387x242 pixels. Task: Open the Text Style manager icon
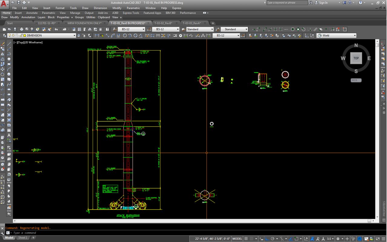point(115,29)
